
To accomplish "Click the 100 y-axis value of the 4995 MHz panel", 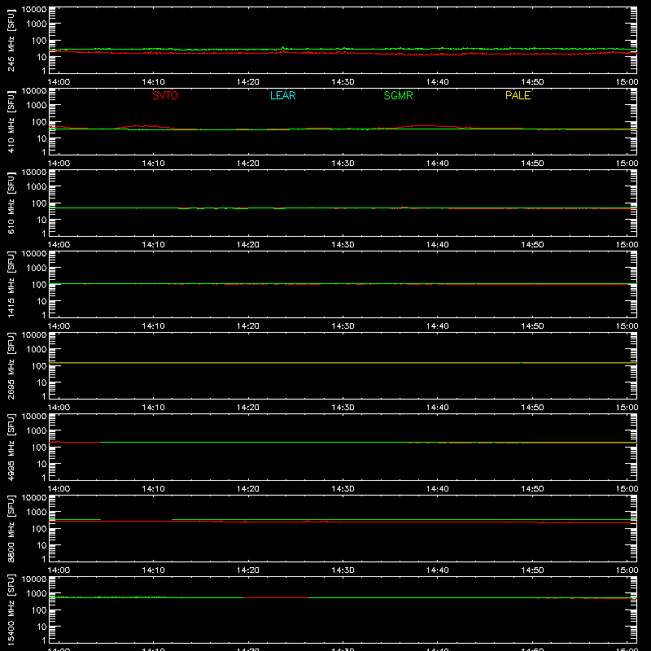I will tap(39, 447).
